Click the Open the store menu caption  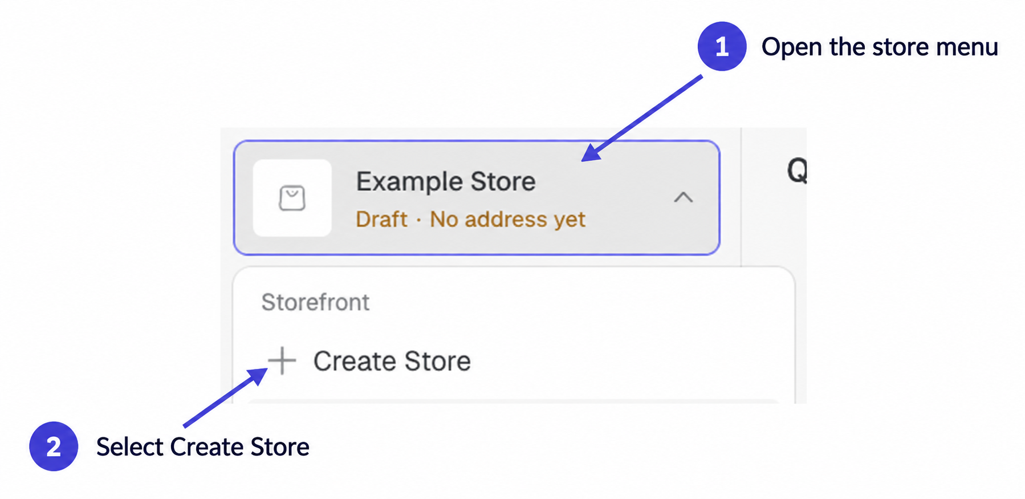tap(880, 47)
